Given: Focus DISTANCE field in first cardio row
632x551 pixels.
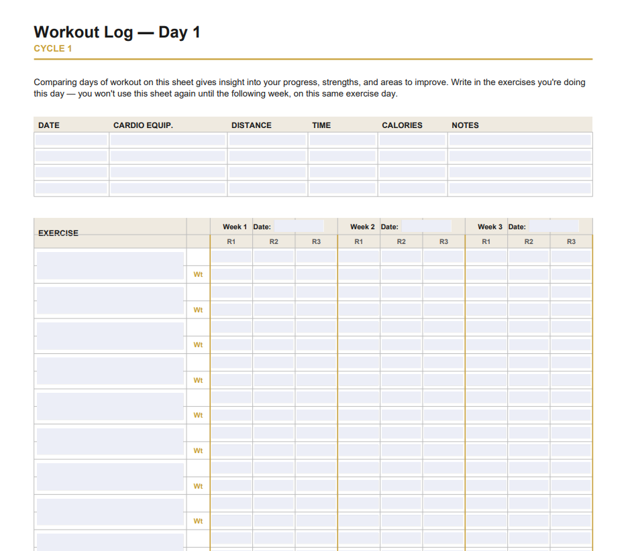Looking at the screenshot, I should pos(267,140).
